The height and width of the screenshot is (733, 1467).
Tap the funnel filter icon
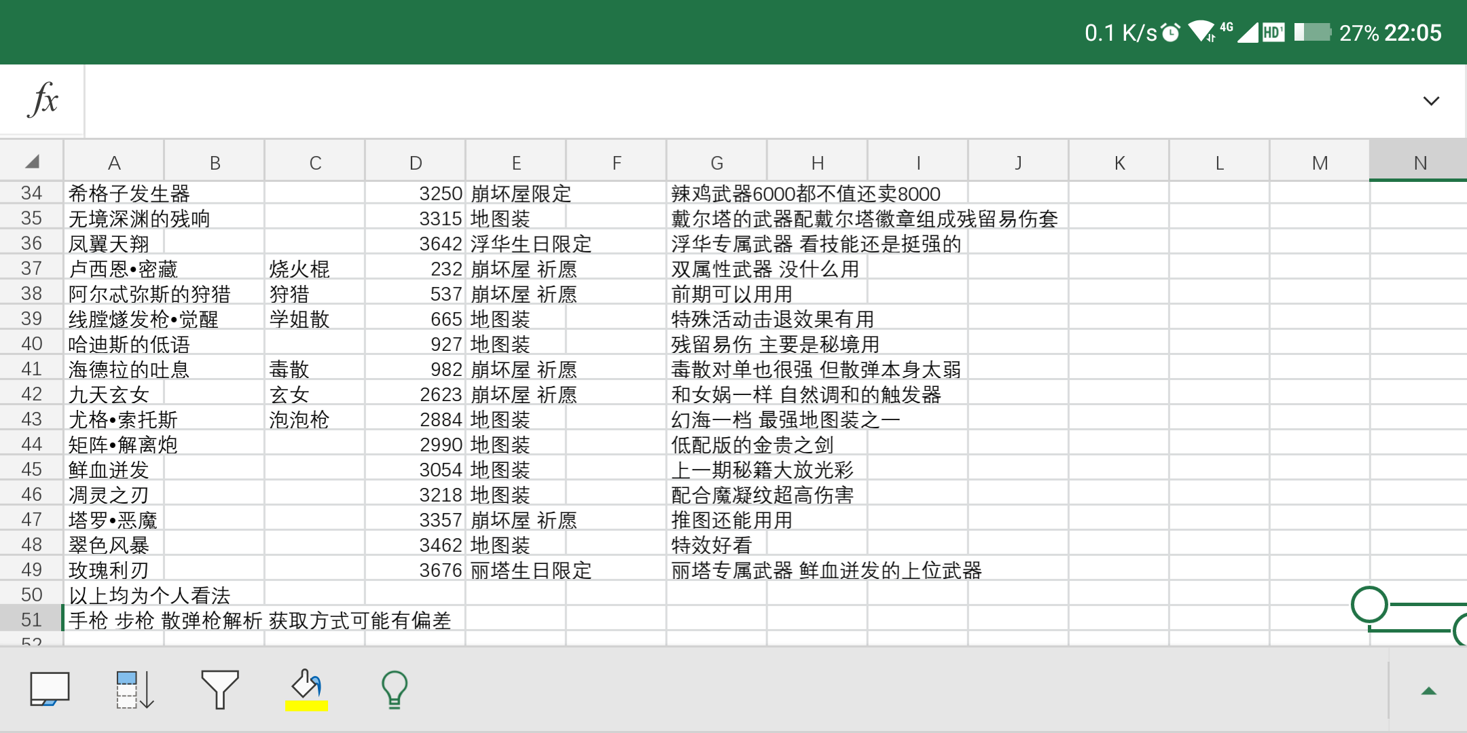tap(220, 689)
